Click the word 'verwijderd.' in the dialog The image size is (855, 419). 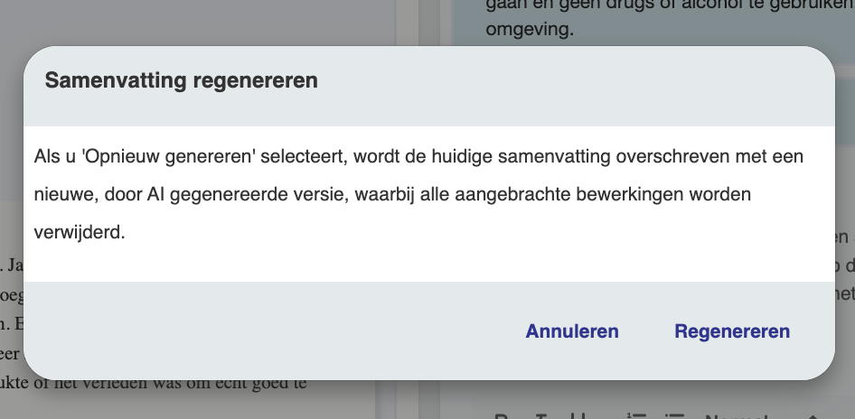pos(80,232)
